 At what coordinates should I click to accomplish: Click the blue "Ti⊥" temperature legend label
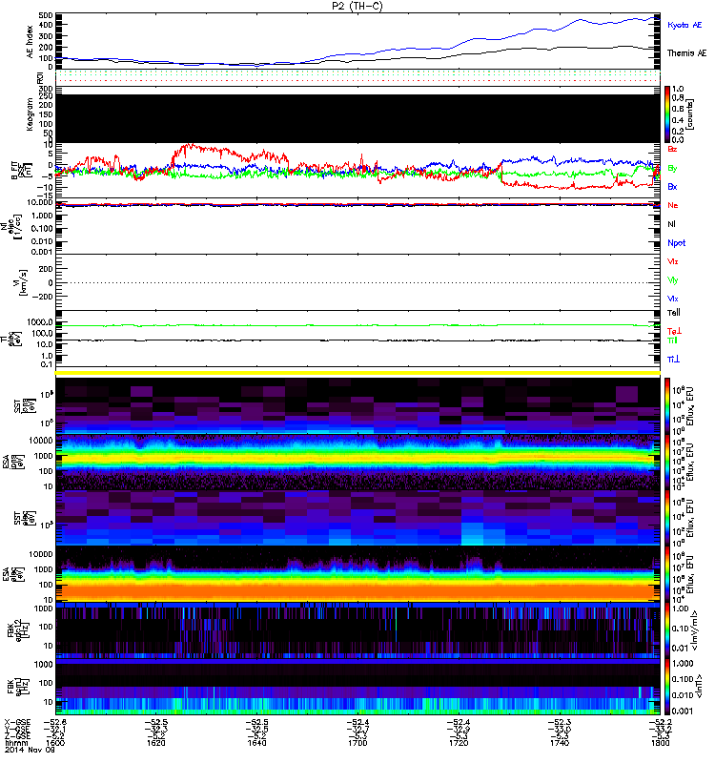click(673, 360)
